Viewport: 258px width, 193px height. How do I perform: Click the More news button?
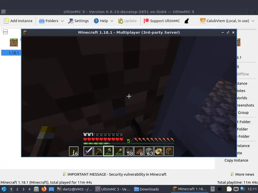242,174
